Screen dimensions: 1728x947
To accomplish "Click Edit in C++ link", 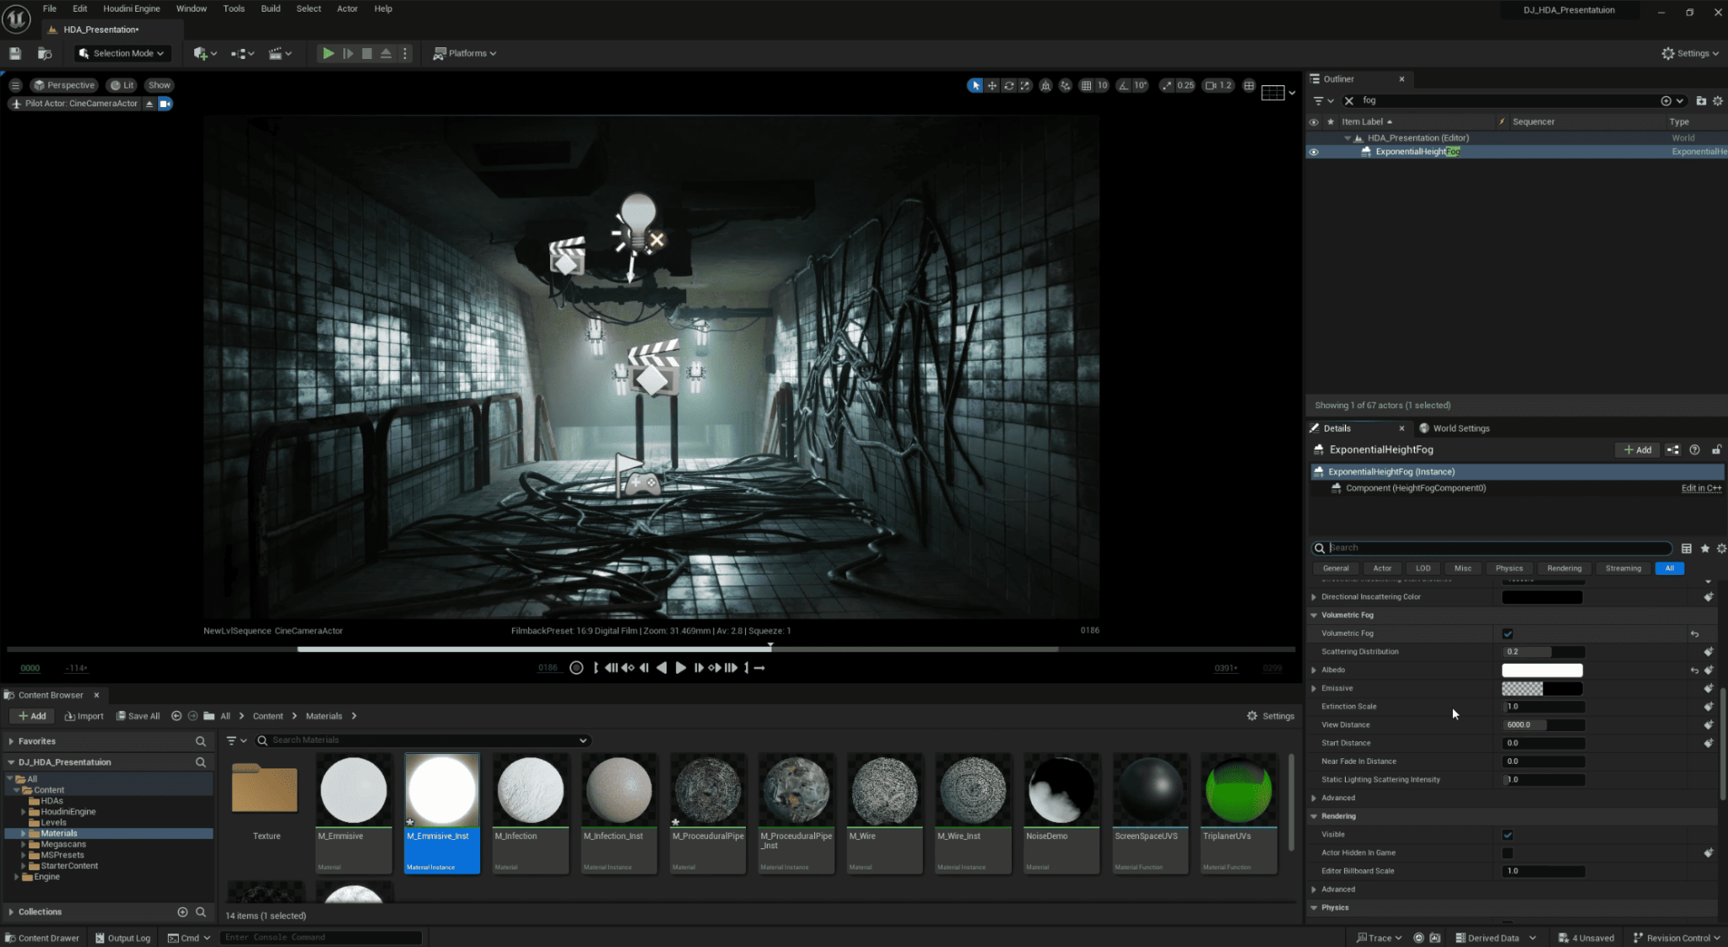I will click(x=1701, y=487).
